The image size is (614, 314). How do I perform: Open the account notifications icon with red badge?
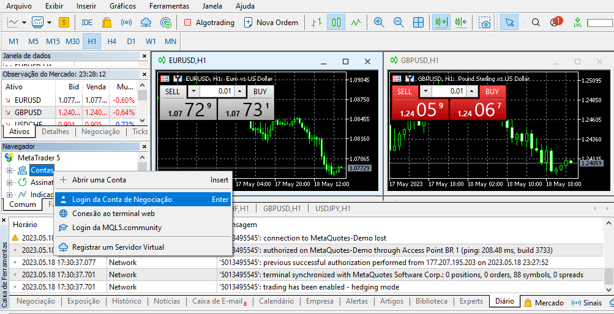[x=556, y=22]
